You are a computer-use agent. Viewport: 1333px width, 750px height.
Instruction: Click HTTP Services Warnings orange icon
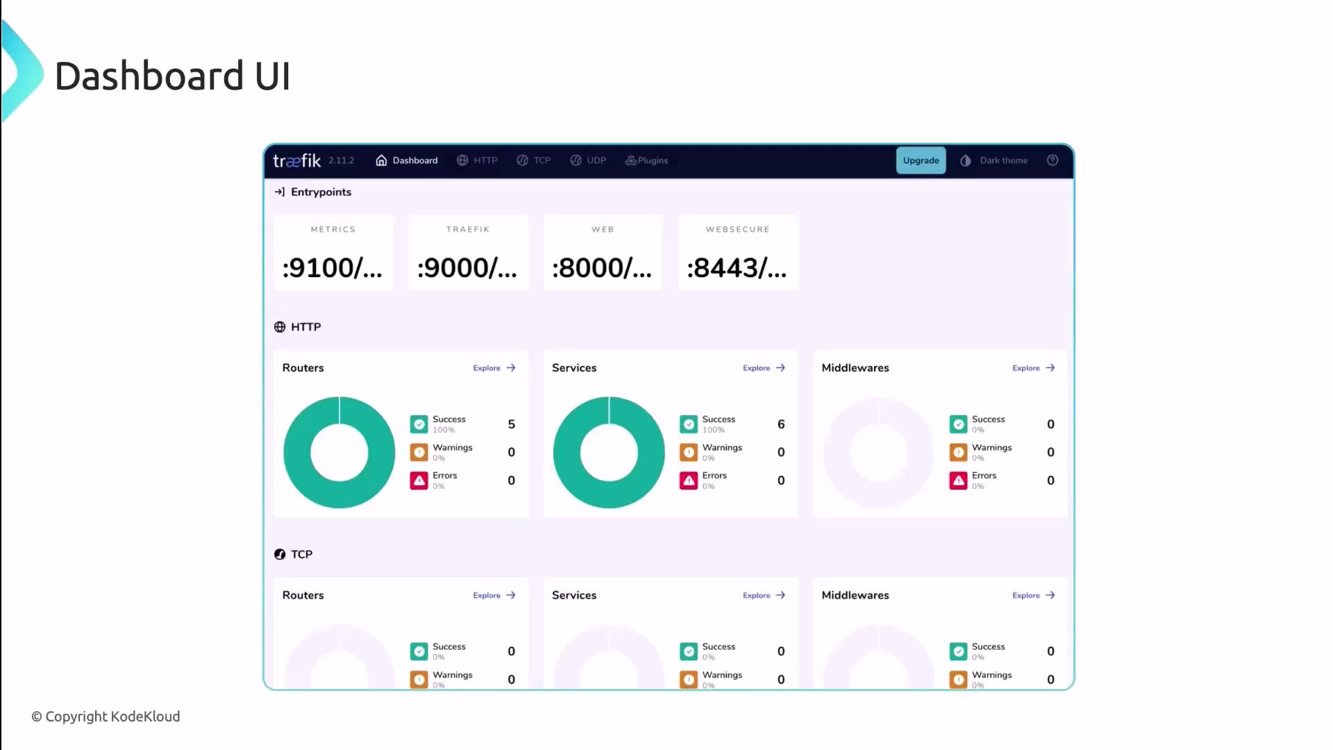point(688,453)
